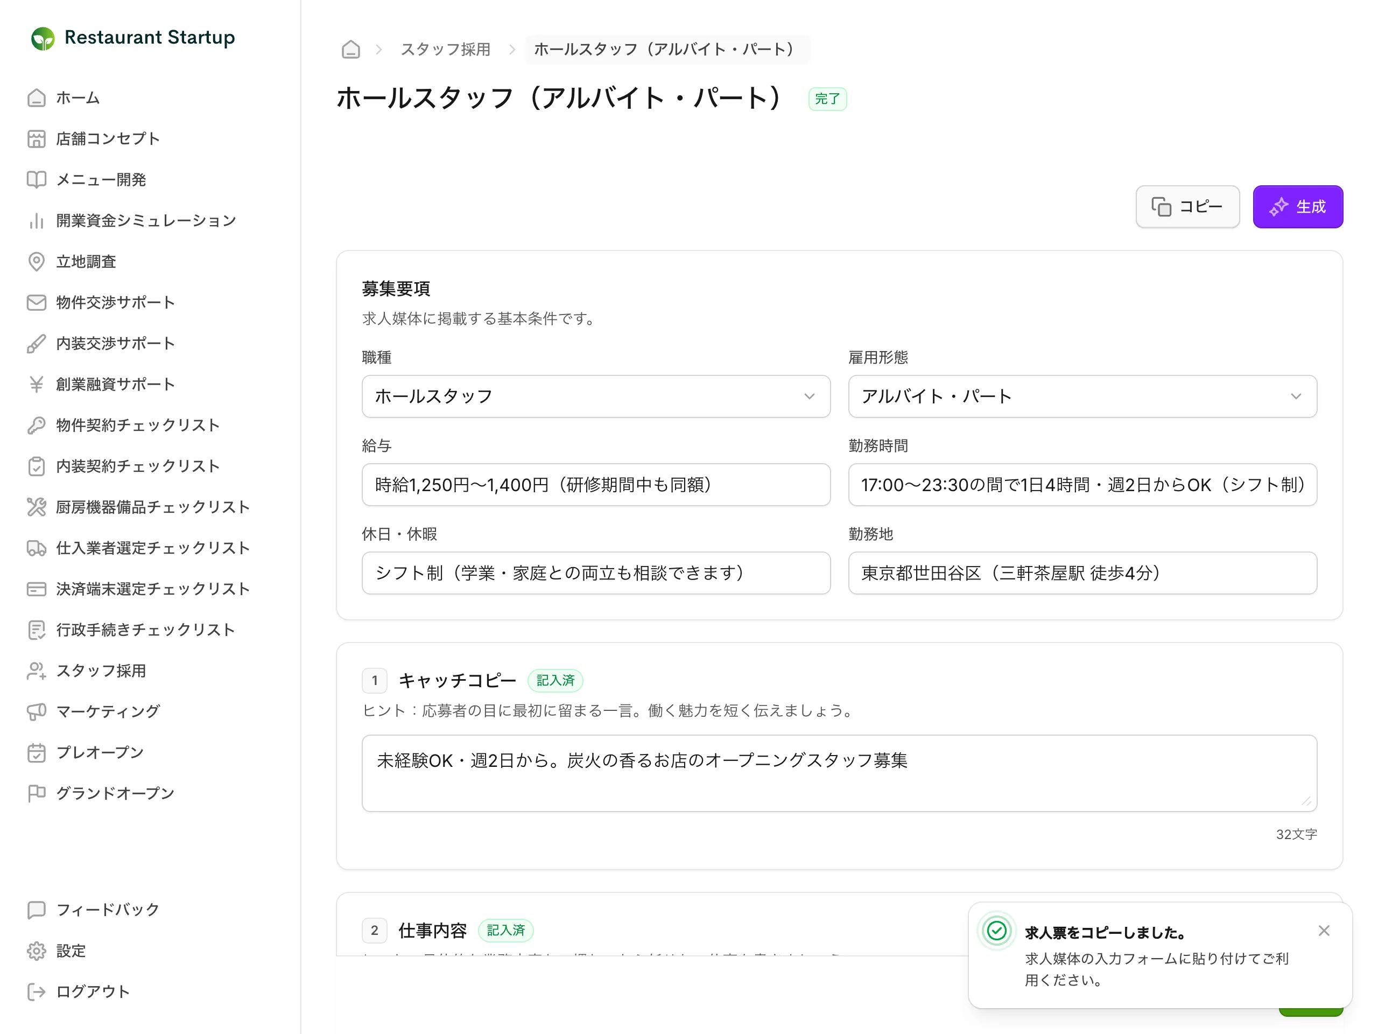Screen dimensions: 1378x1034
Task: Click the 厨房機器備品チェックリスト utensils icon
Action: (37, 507)
